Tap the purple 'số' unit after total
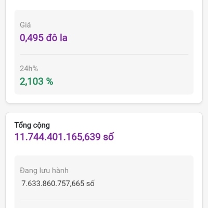208x208 pixels. coord(109,137)
